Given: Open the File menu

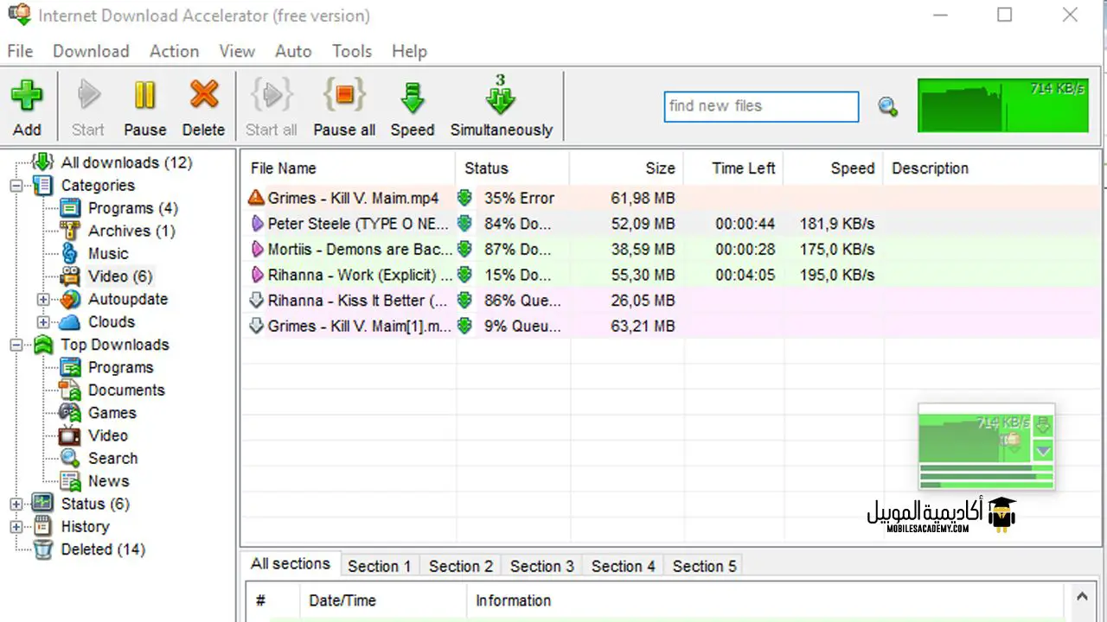Looking at the screenshot, I should [x=20, y=51].
